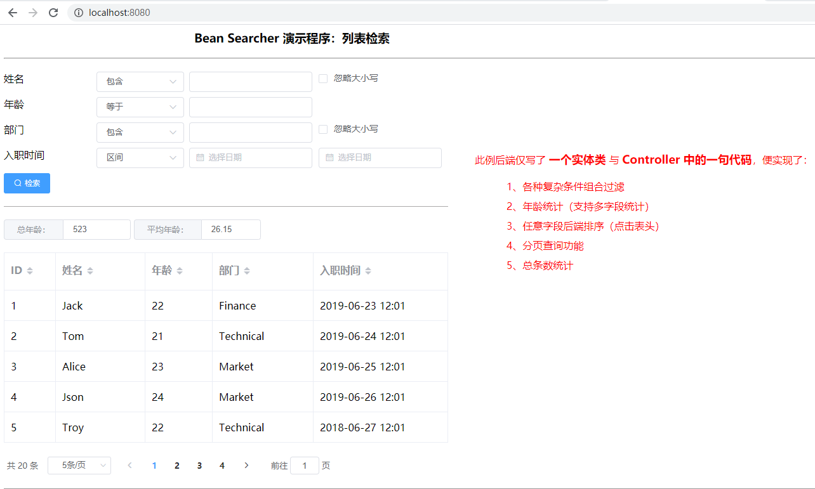Open the end date picker for 入职时间
Screen dimensions: 815x489
coord(380,158)
